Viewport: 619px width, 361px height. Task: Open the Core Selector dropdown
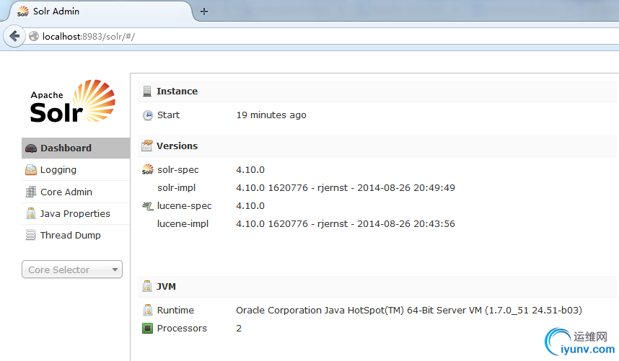point(72,269)
